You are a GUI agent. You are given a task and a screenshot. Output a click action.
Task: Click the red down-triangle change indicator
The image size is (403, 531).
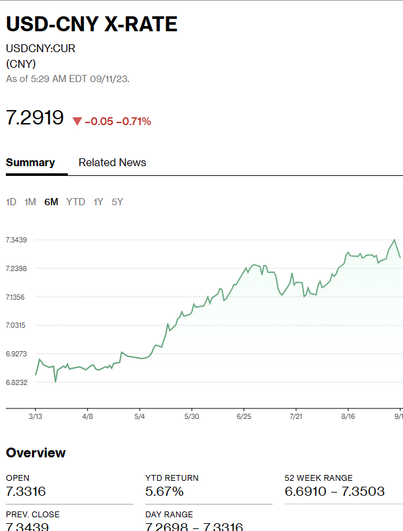[78, 121]
